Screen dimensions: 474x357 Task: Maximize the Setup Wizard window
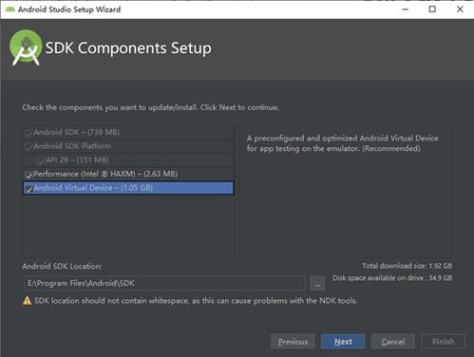(x=432, y=9)
